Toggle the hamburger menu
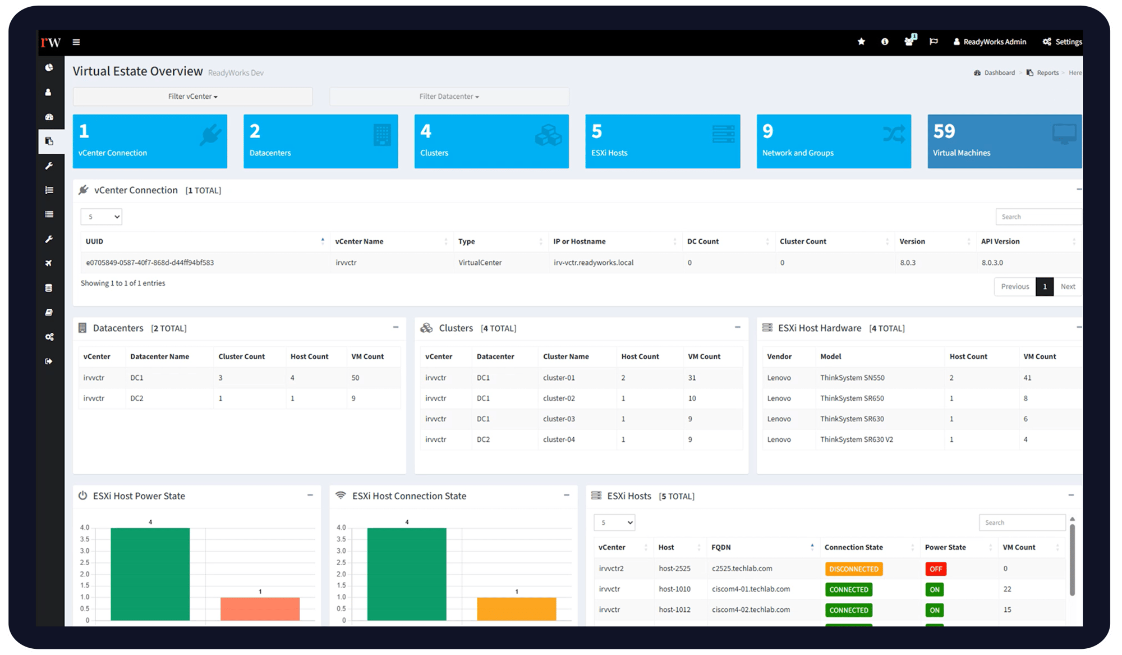This screenshot has height=655, width=1122. pyautogui.click(x=76, y=42)
